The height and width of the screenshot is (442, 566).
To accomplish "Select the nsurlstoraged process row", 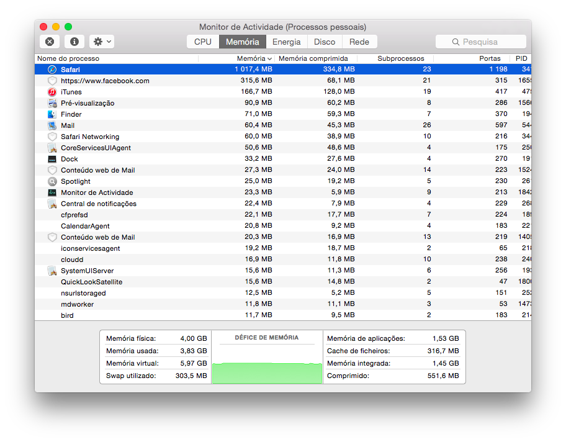I will point(283,293).
